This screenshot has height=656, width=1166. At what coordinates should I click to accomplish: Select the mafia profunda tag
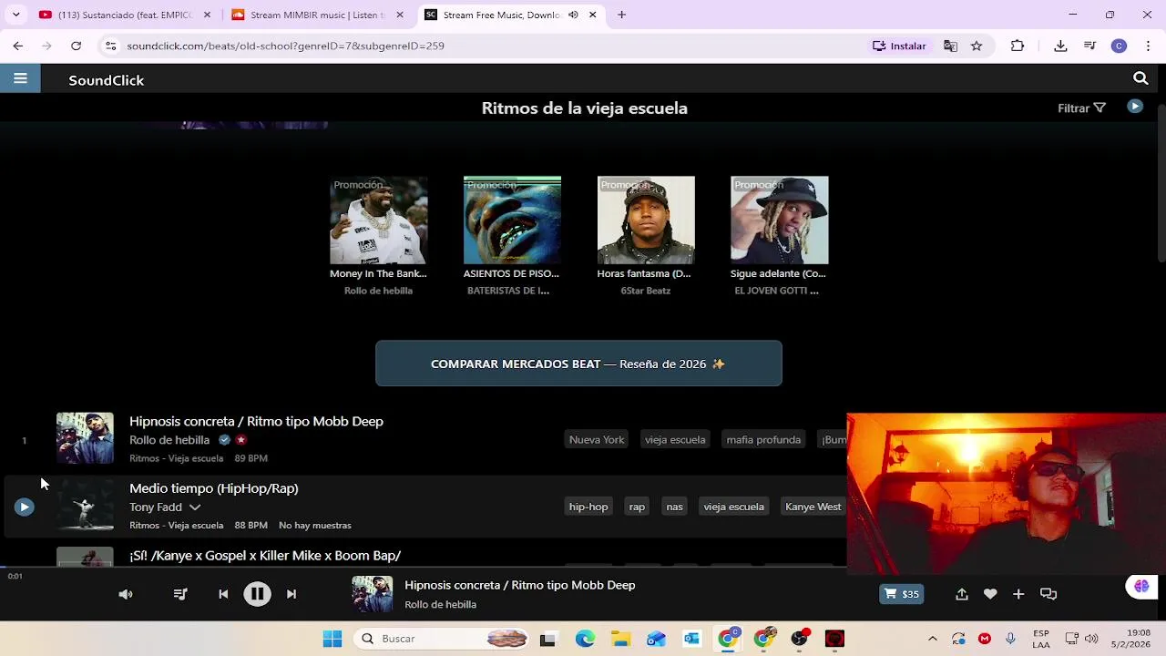coord(763,440)
